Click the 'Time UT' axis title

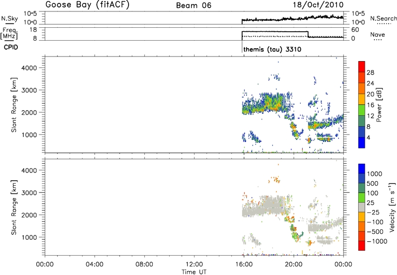[x=194, y=272]
